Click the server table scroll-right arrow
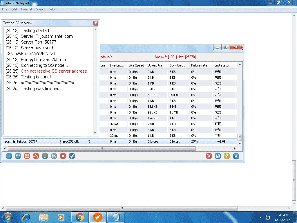 (235, 148)
